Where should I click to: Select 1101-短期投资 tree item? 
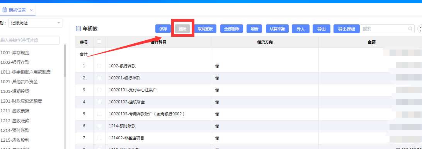[15, 91]
